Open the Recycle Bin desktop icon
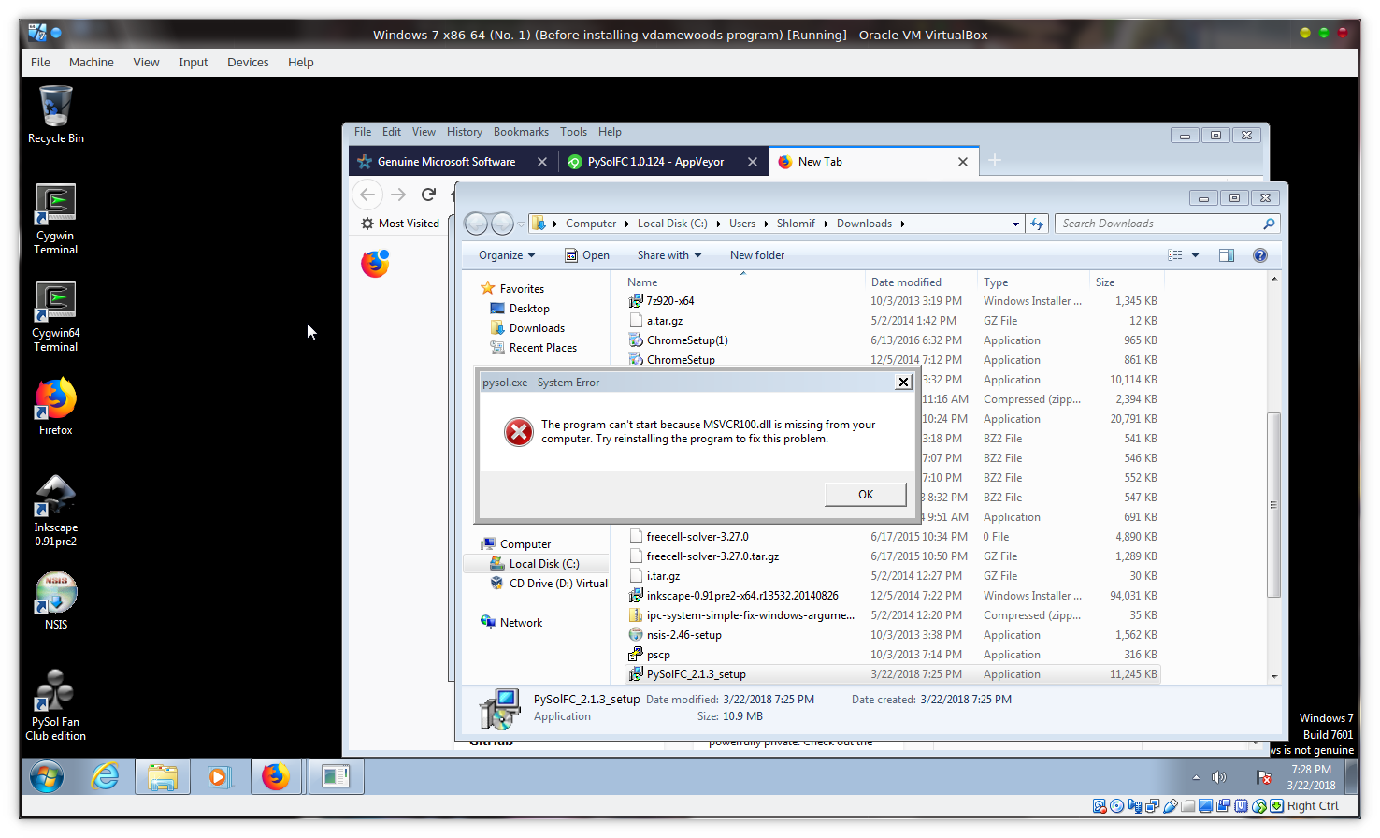The height and width of the screenshot is (838, 1380). point(55,114)
